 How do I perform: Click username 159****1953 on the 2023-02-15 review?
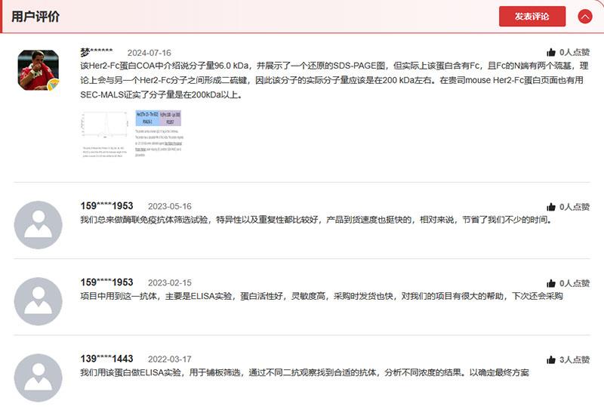[106, 282]
